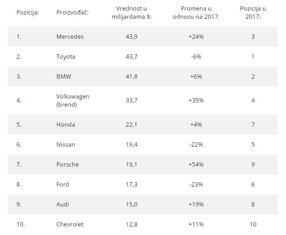Click the Proizvođač column header
Screen dimensions: 286x235
point(72,12)
